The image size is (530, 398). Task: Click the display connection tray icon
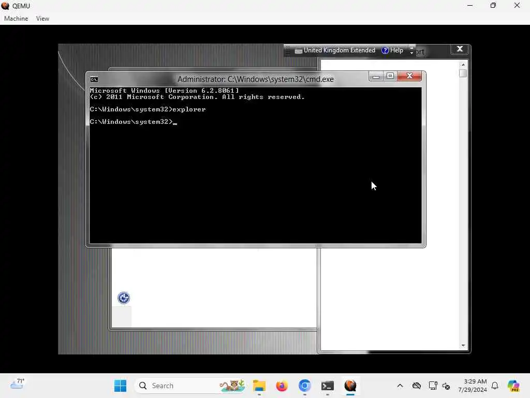tap(433, 386)
